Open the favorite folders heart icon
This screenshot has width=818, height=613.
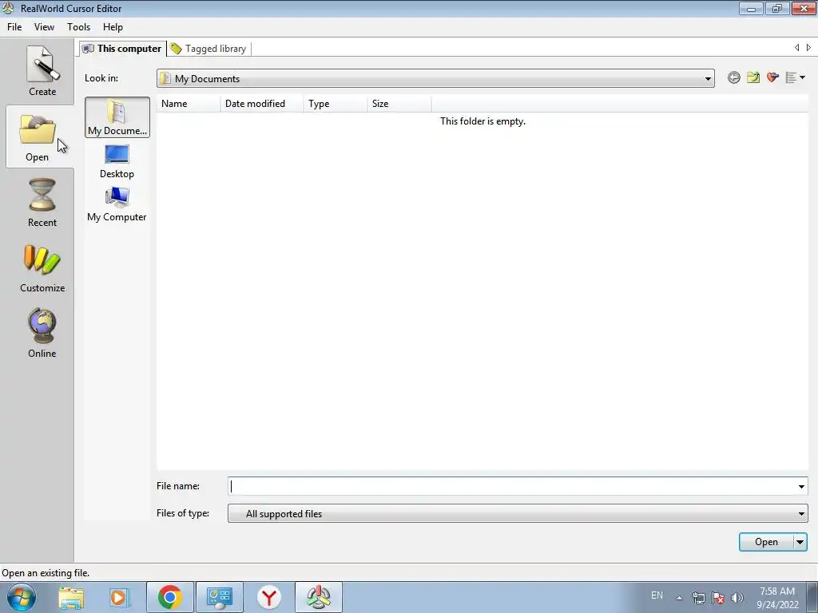(x=772, y=77)
